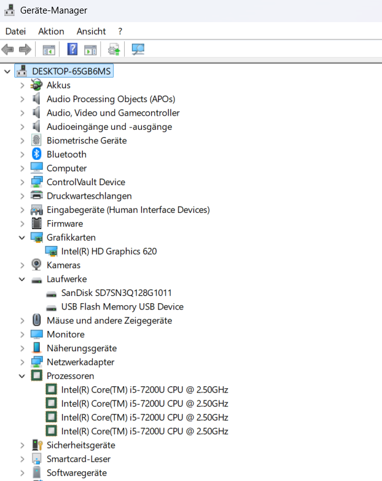
Task: Scan for hardware changes monitor icon
Action: pyautogui.click(x=138, y=49)
